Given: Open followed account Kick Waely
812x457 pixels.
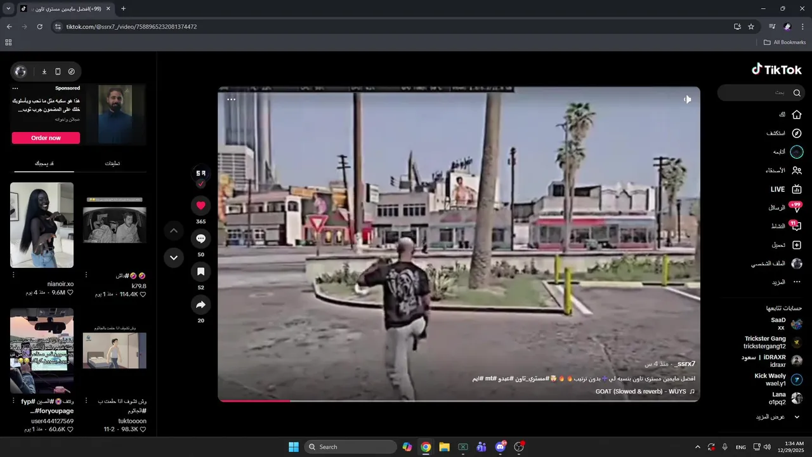Looking at the screenshot, I should pyautogui.click(x=778, y=380).
